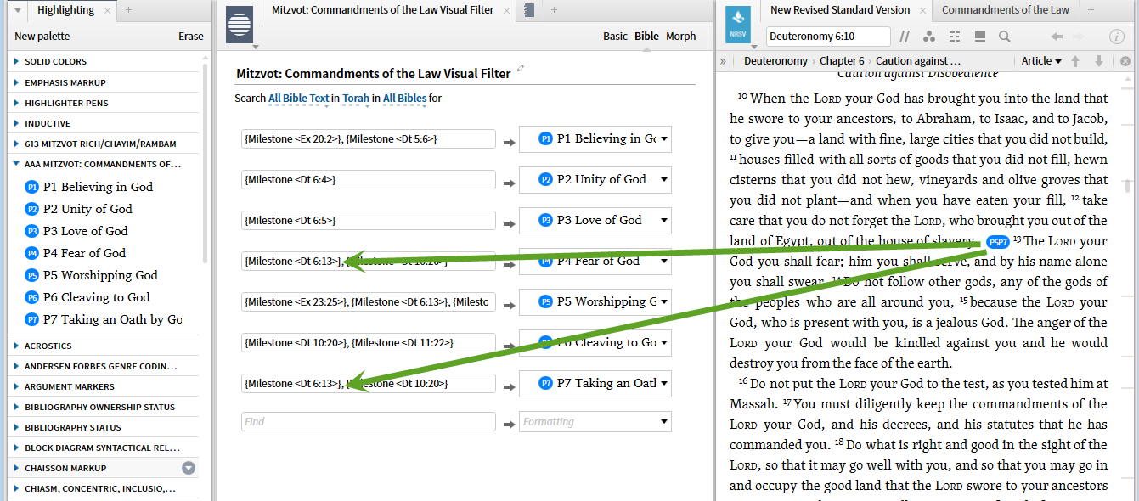
Task: Expand the Acrostics palette
Action: (17, 346)
